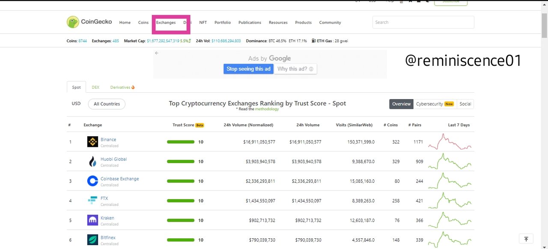Click the scrollbar up arrow
Screen dimensions: 548x249
[544, 4]
